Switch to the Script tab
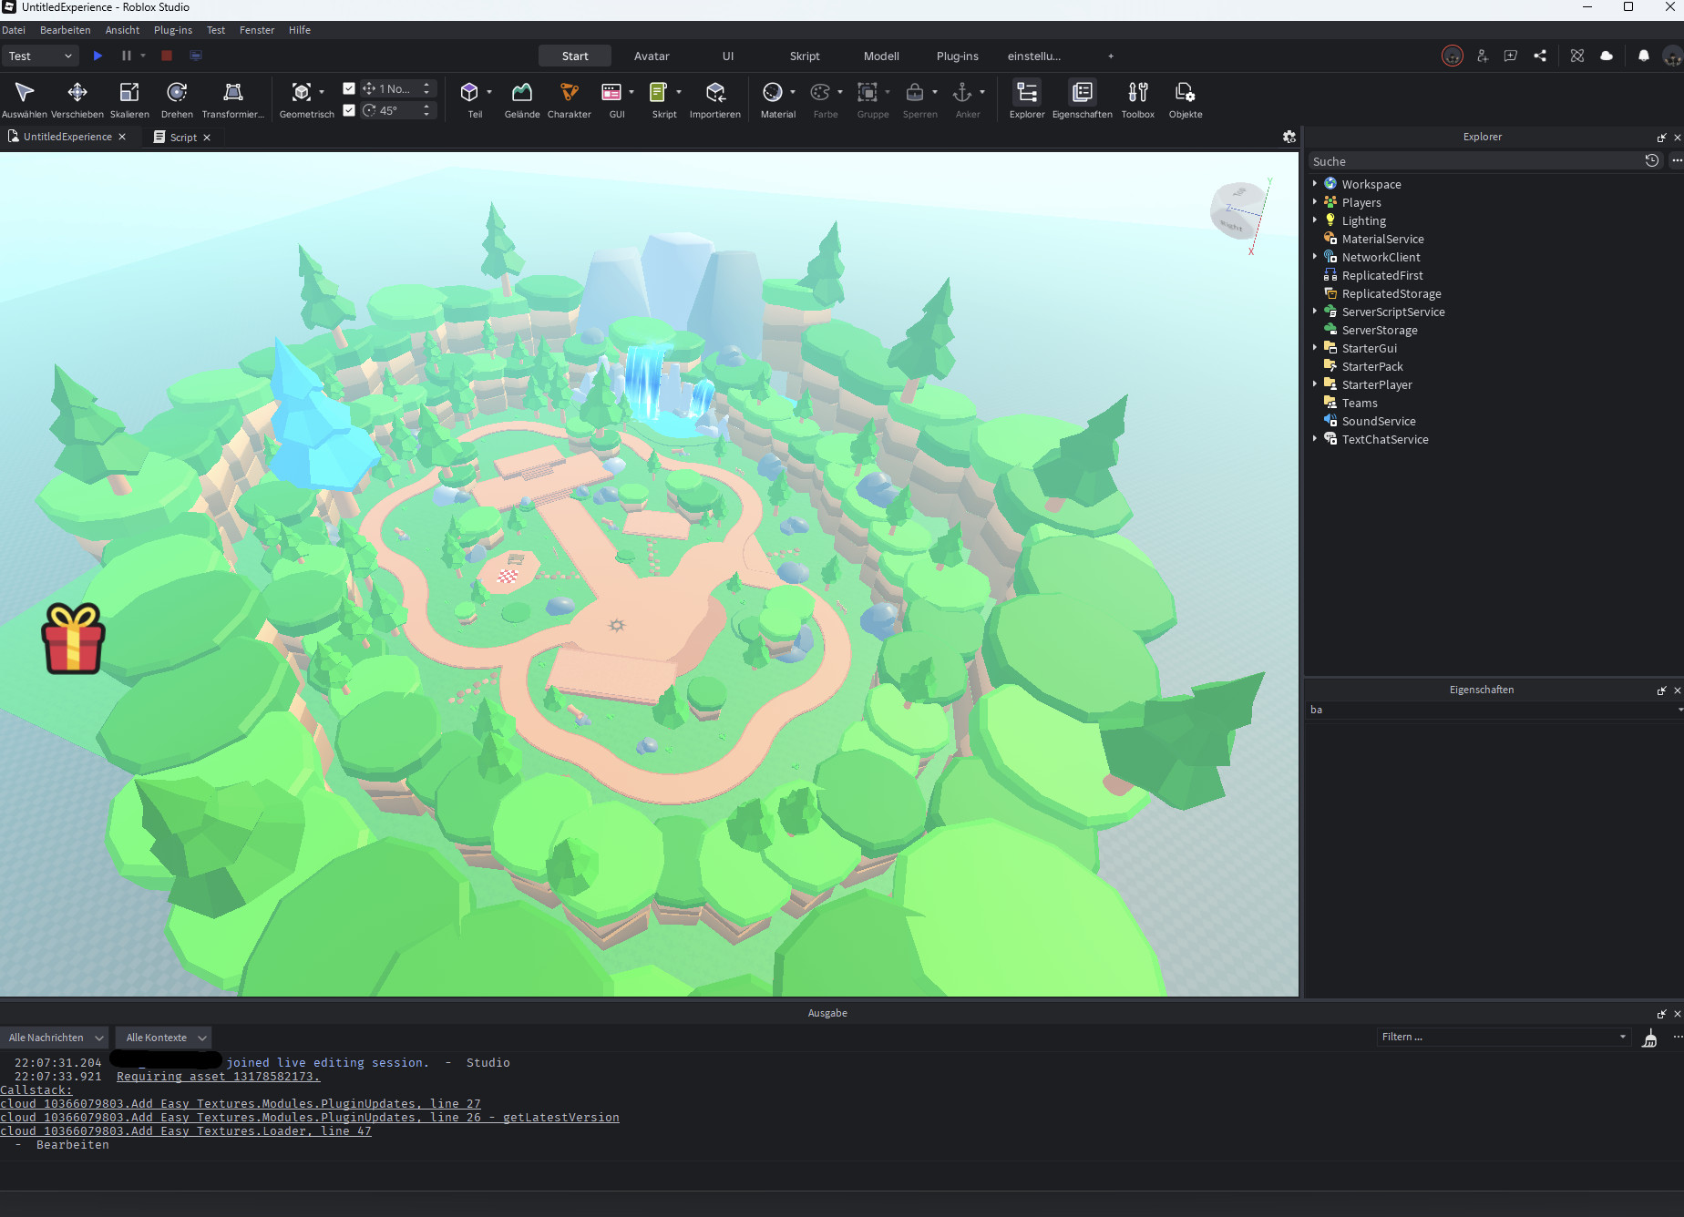The image size is (1684, 1217). click(x=182, y=138)
